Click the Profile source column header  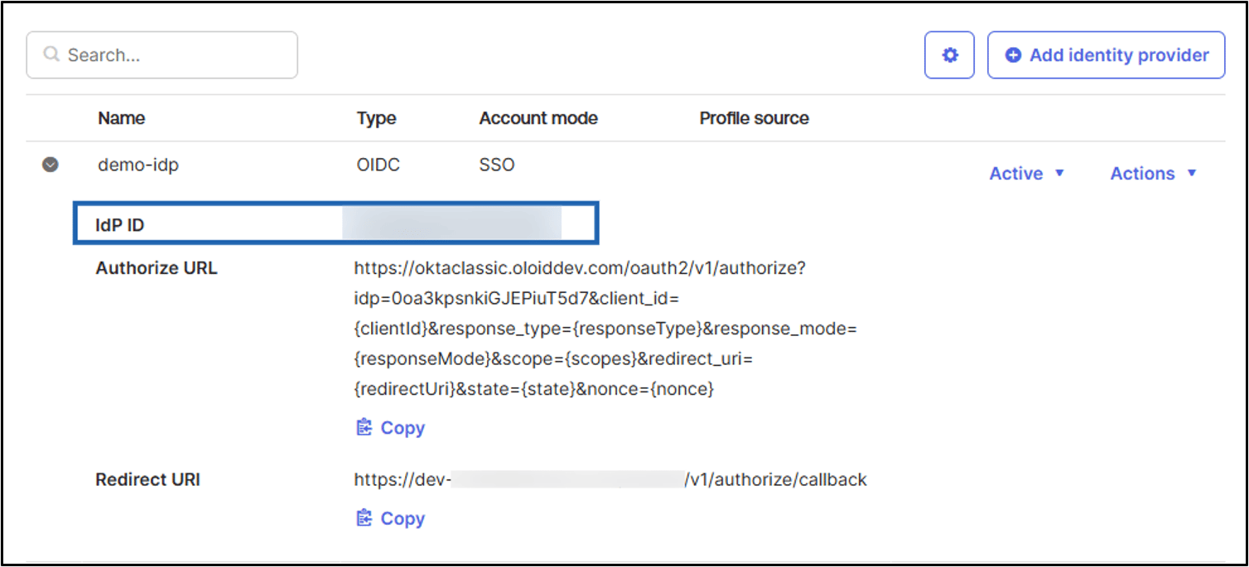pos(754,118)
